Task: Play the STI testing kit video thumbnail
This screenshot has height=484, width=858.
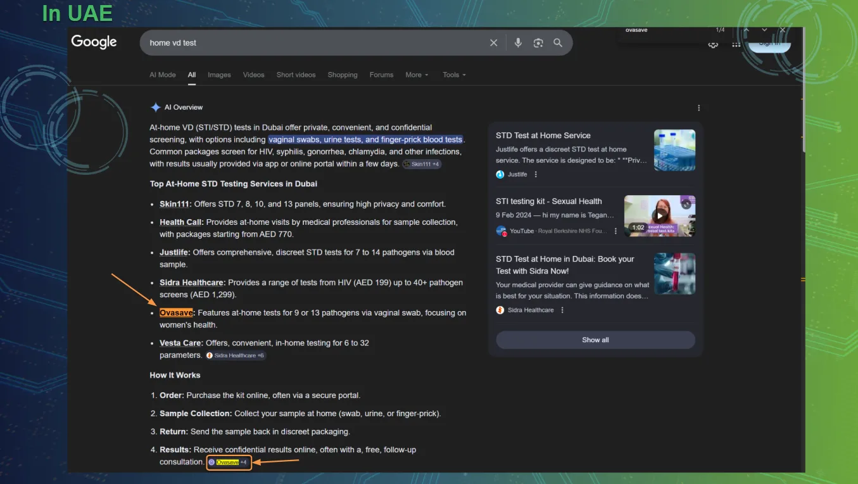Action: click(660, 215)
